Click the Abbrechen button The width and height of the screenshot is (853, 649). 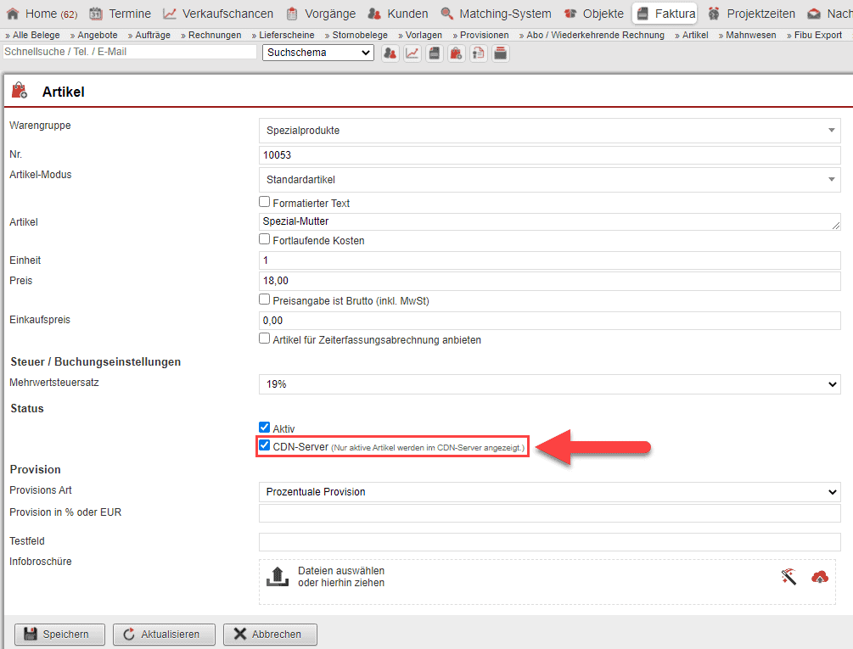[269, 634]
